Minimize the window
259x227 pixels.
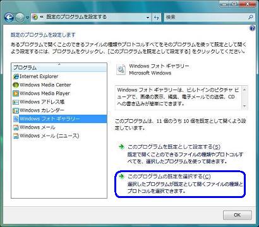tap(225, 4)
